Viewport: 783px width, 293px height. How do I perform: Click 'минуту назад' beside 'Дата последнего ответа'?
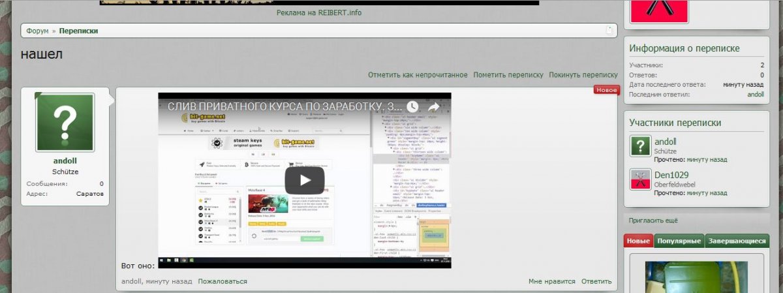pos(743,84)
